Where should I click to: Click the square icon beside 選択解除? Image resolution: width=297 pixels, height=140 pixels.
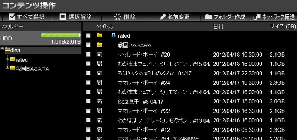click(63, 17)
